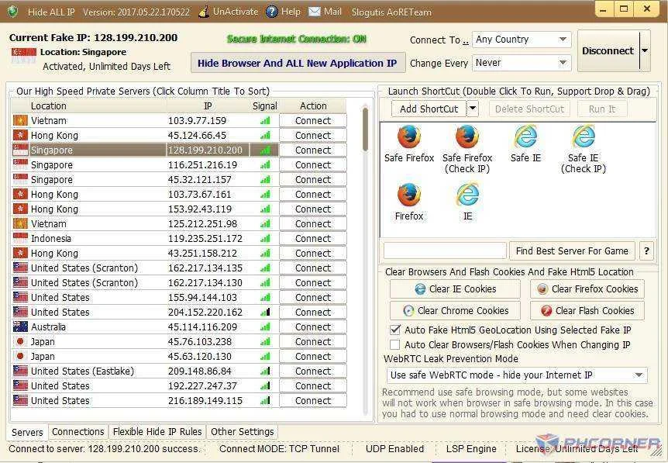Screen dimensions: 668x463
Task: Sort servers by IP column header
Action: click(x=208, y=106)
